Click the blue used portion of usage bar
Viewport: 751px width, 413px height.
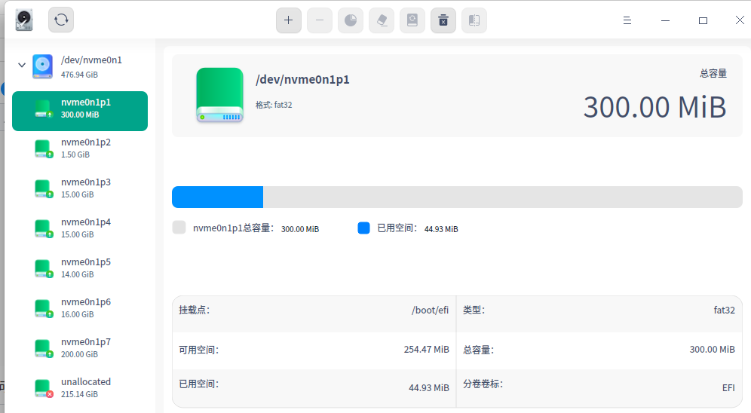217,197
